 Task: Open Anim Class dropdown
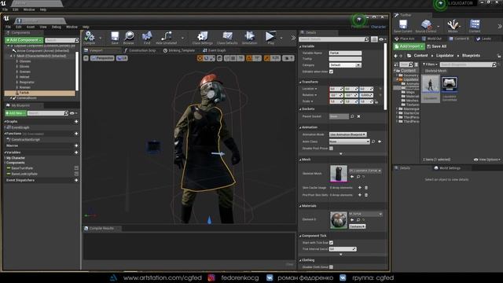point(349,141)
